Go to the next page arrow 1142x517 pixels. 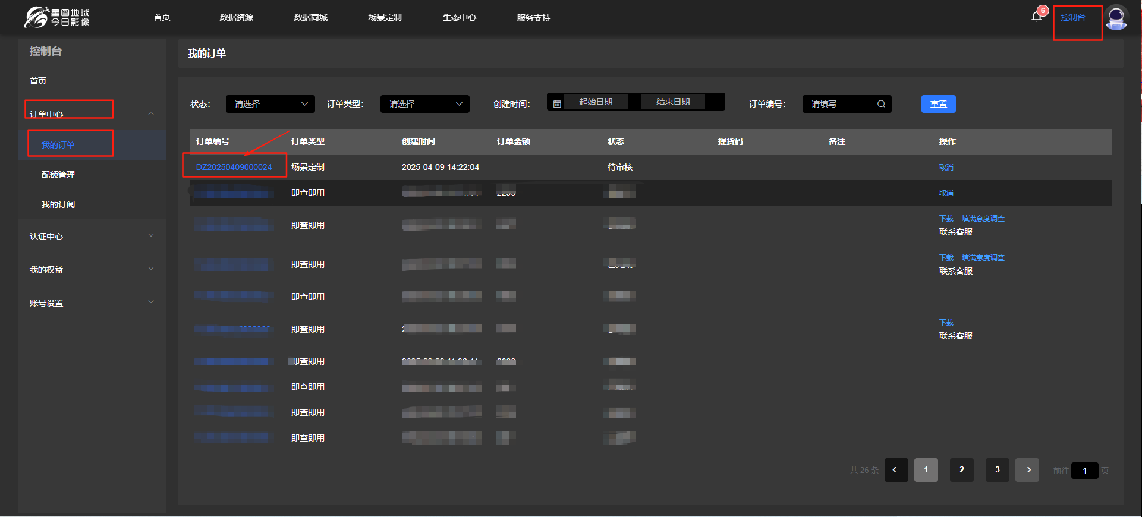coord(1028,470)
